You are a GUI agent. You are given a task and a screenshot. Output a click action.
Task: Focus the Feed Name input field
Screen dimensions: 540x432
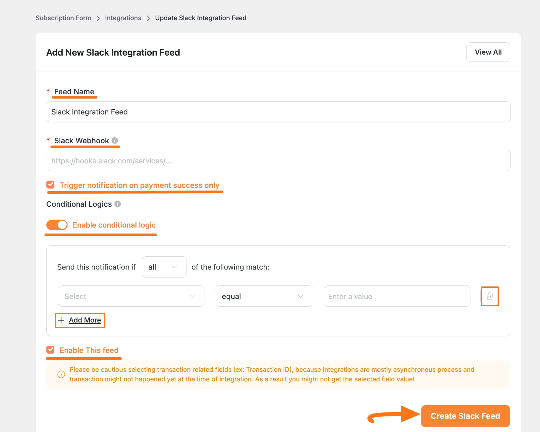[278, 112]
